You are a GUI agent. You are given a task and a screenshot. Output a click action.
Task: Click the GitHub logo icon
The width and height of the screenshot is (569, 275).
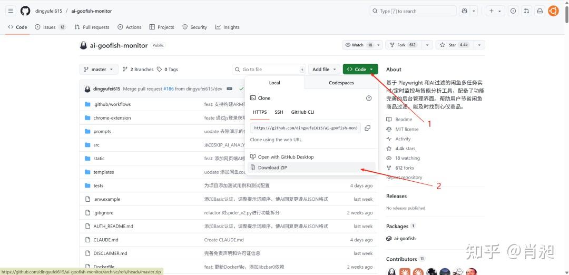[25, 11]
